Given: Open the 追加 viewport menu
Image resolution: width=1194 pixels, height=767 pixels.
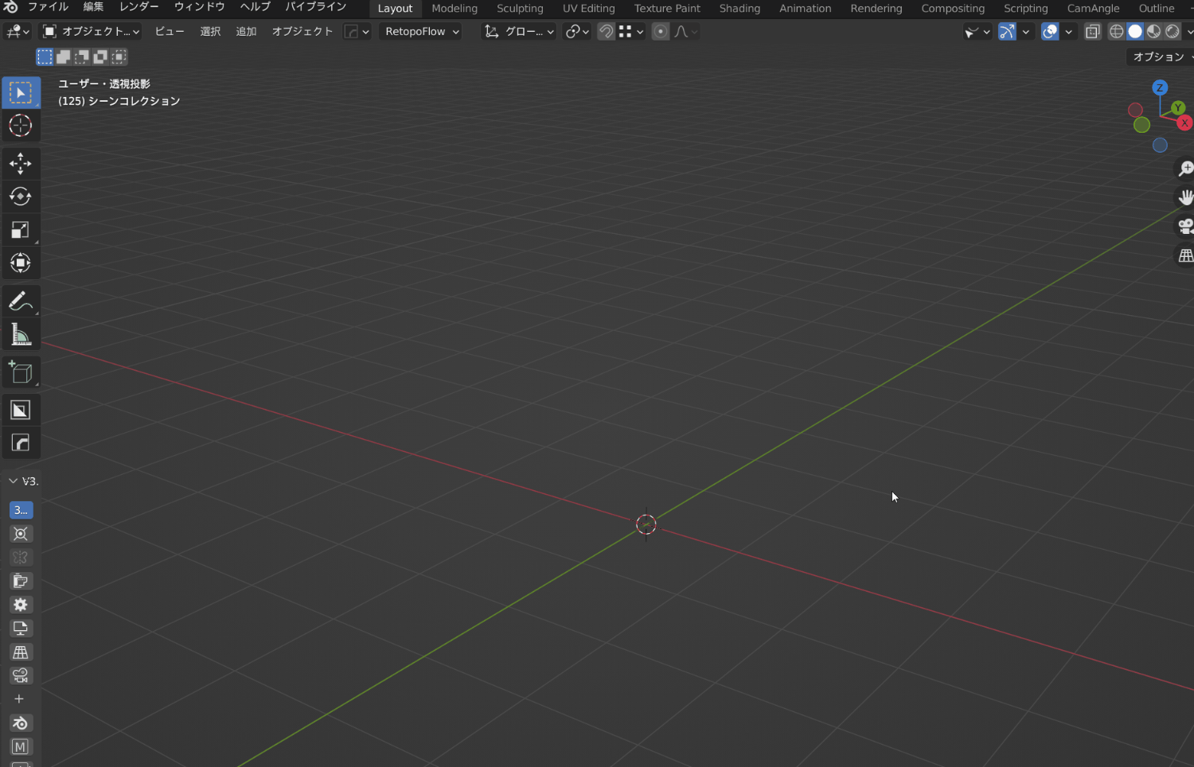Looking at the screenshot, I should (x=247, y=32).
